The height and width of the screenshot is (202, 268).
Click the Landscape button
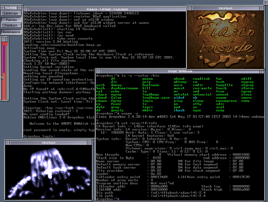click(11, 13)
